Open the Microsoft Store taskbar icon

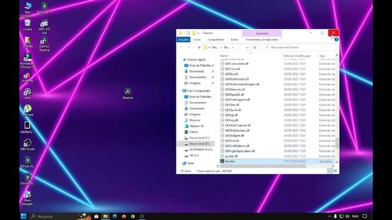click(x=96, y=216)
